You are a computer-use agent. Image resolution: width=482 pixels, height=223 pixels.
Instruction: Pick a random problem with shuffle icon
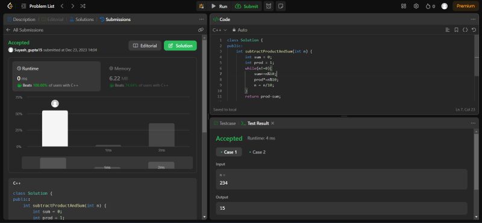click(x=83, y=6)
